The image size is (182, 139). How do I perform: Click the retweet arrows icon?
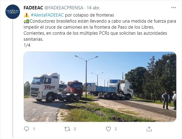[67, 129]
